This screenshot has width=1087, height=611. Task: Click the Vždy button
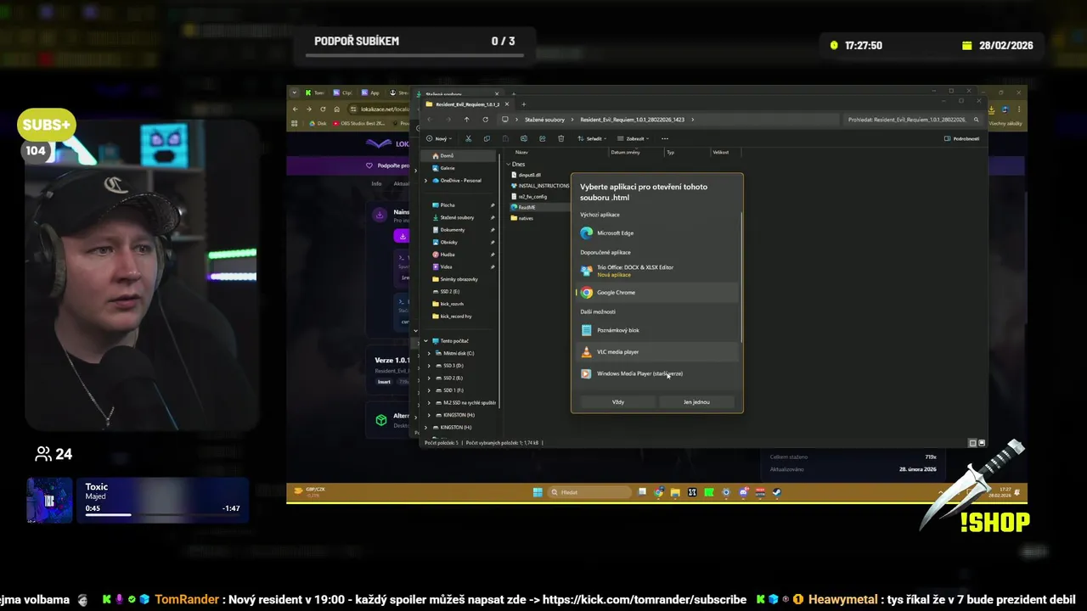(x=618, y=402)
